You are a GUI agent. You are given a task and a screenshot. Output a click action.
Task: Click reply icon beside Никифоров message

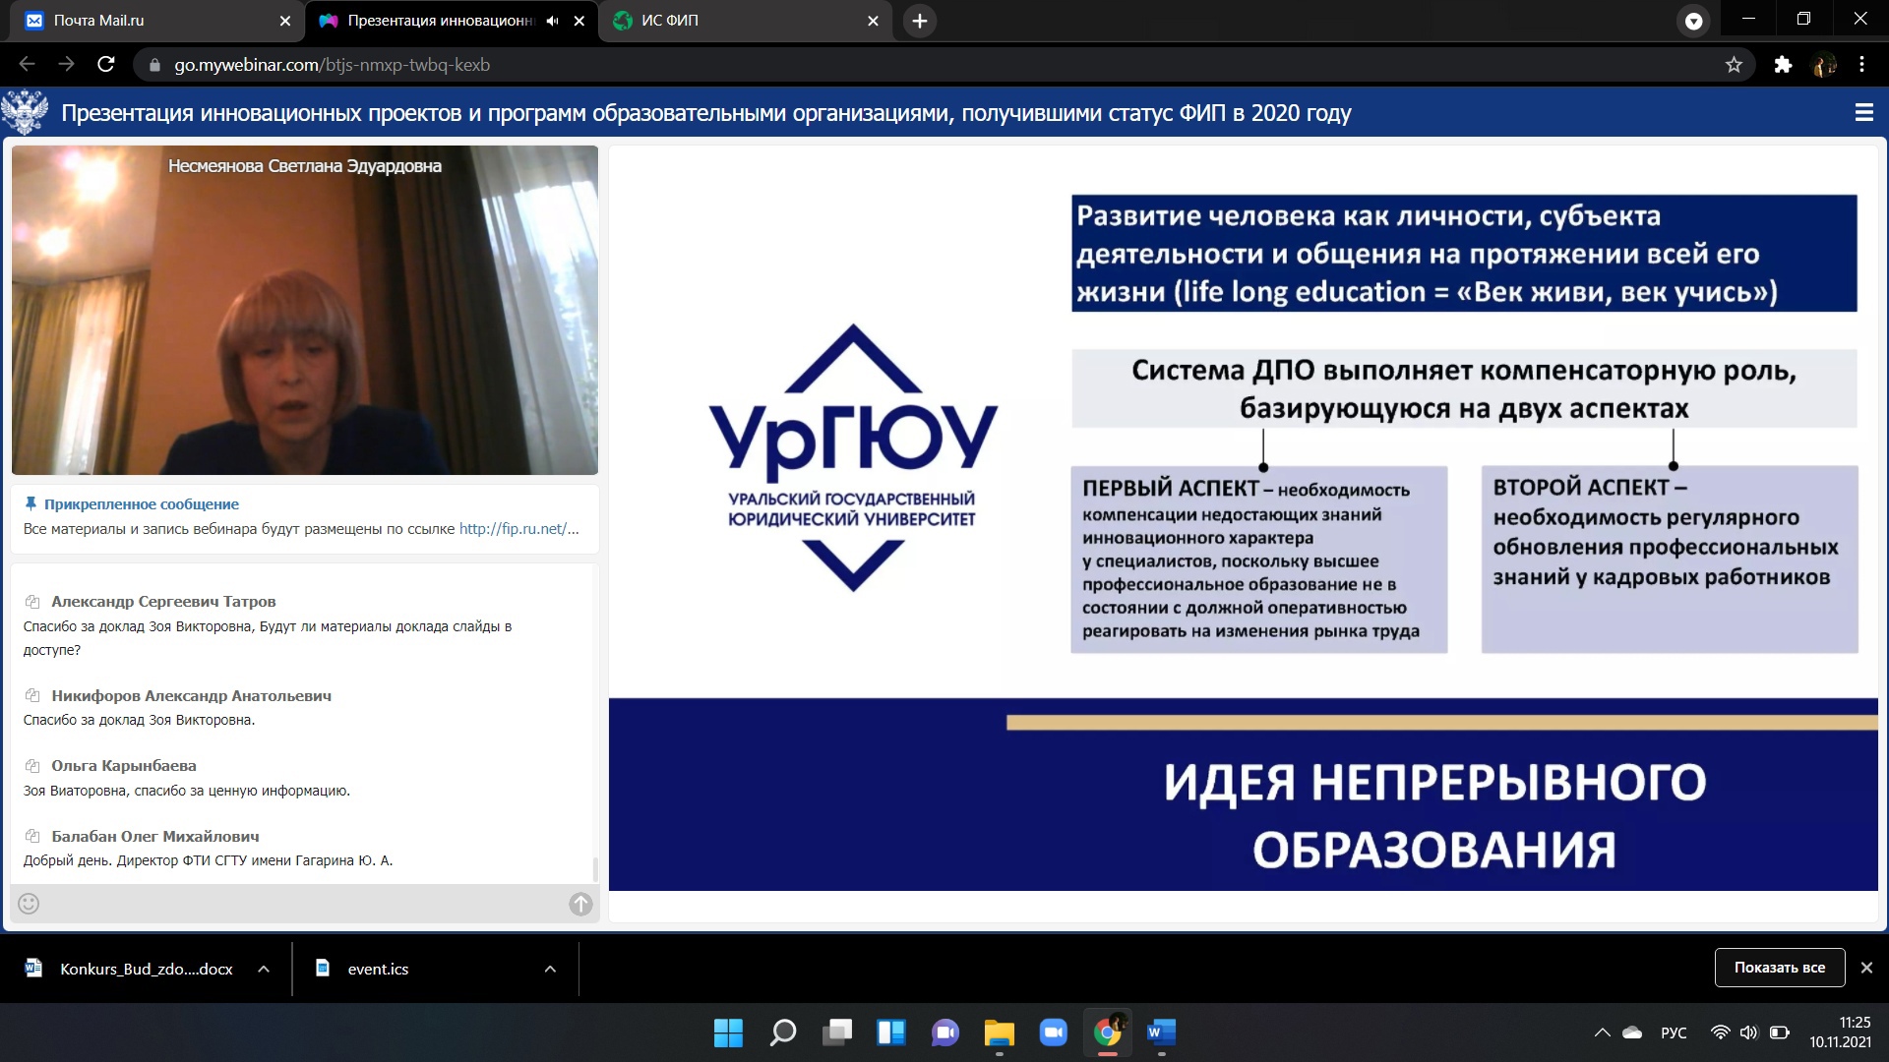(32, 696)
